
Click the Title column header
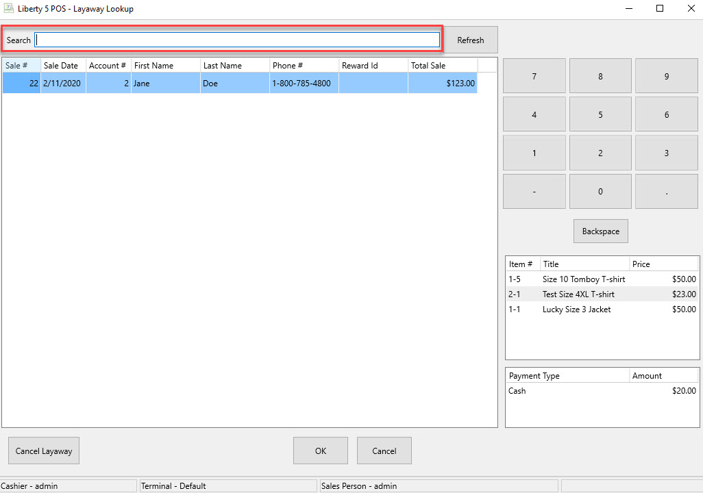pos(584,264)
